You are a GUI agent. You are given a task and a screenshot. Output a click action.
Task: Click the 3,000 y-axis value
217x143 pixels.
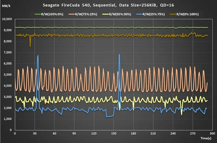[x=8, y=97]
